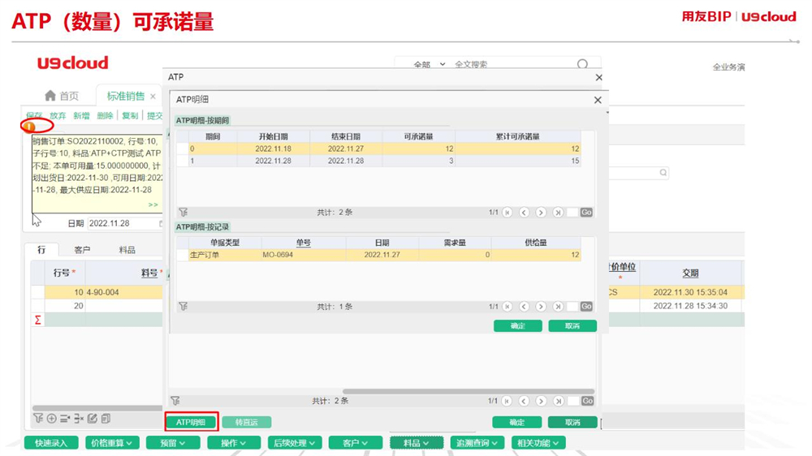The width and height of the screenshot is (812, 456).
Task: Click 确定 at bottom of outer ATP window
Action: 516,422
